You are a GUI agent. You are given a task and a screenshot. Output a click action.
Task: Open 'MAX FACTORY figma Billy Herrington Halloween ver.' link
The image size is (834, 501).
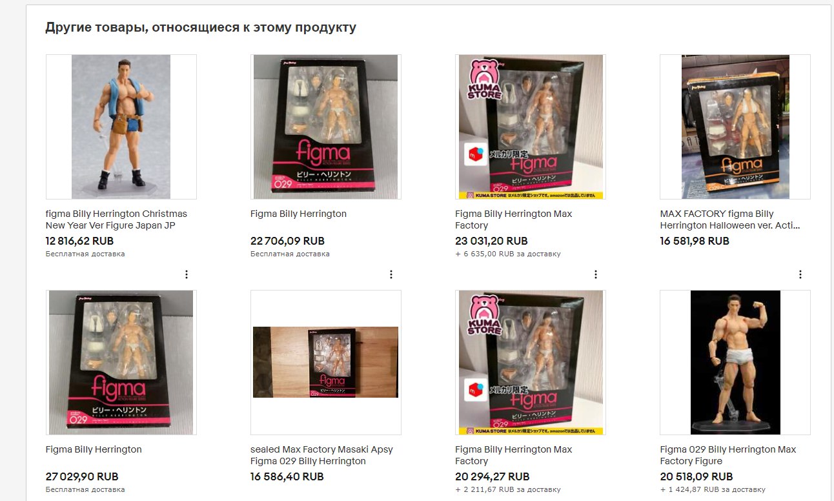click(x=731, y=220)
